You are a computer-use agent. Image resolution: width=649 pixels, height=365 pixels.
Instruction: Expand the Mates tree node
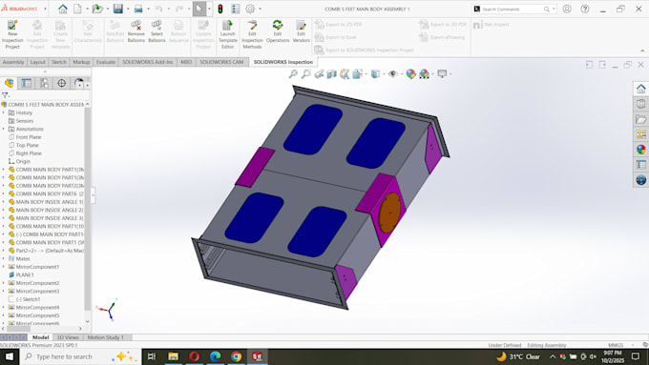point(4,258)
